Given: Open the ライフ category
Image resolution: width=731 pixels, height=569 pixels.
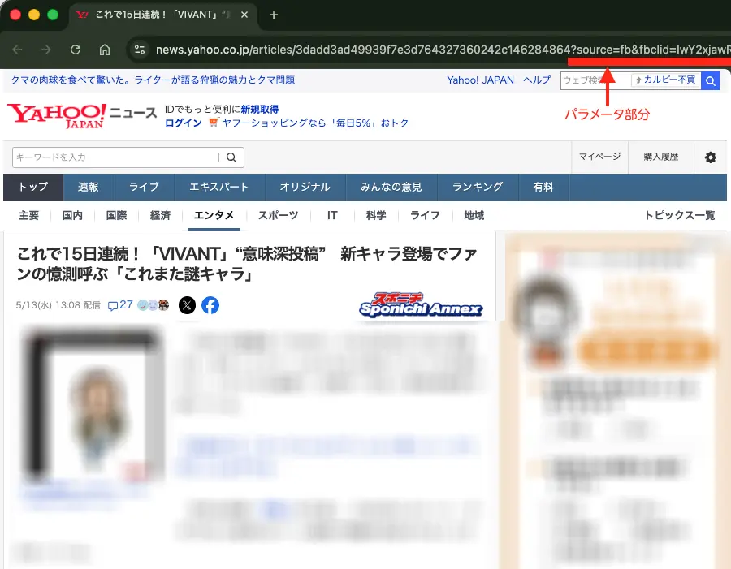Looking at the screenshot, I should 425,215.
